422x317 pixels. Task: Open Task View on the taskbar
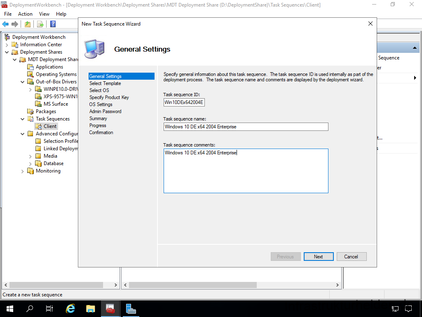(x=49, y=309)
